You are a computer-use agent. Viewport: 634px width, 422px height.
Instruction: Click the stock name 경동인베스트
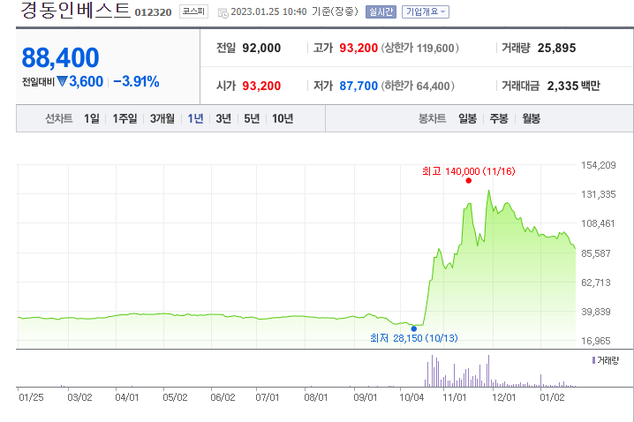75,10
